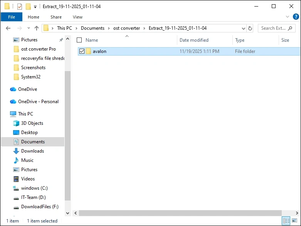The height and width of the screenshot is (226, 301).
Task: Switch to details view in status bar
Action: [286, 221]
